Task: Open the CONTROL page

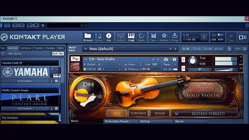Action: point(138,113)
